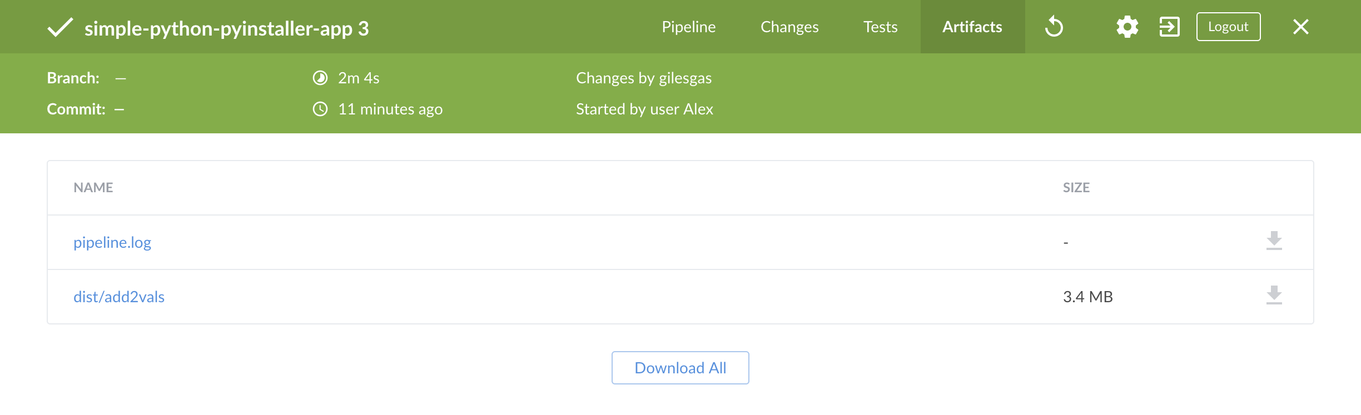Screen dimensions: 1361x415
Task: Rerun the pipeline with the replay icon
Action: [x=1054, y=27]
